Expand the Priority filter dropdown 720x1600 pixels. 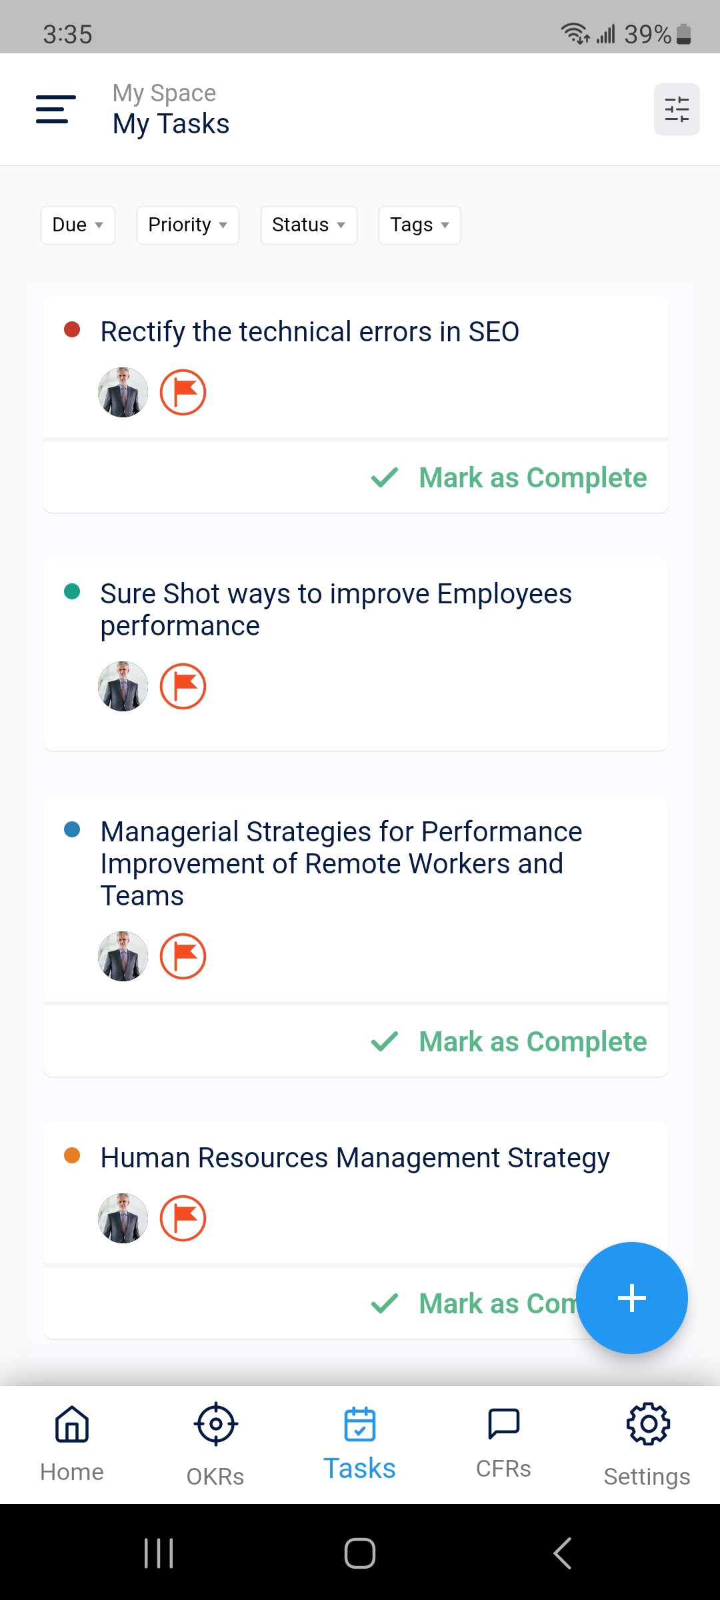tap(188, 225)
